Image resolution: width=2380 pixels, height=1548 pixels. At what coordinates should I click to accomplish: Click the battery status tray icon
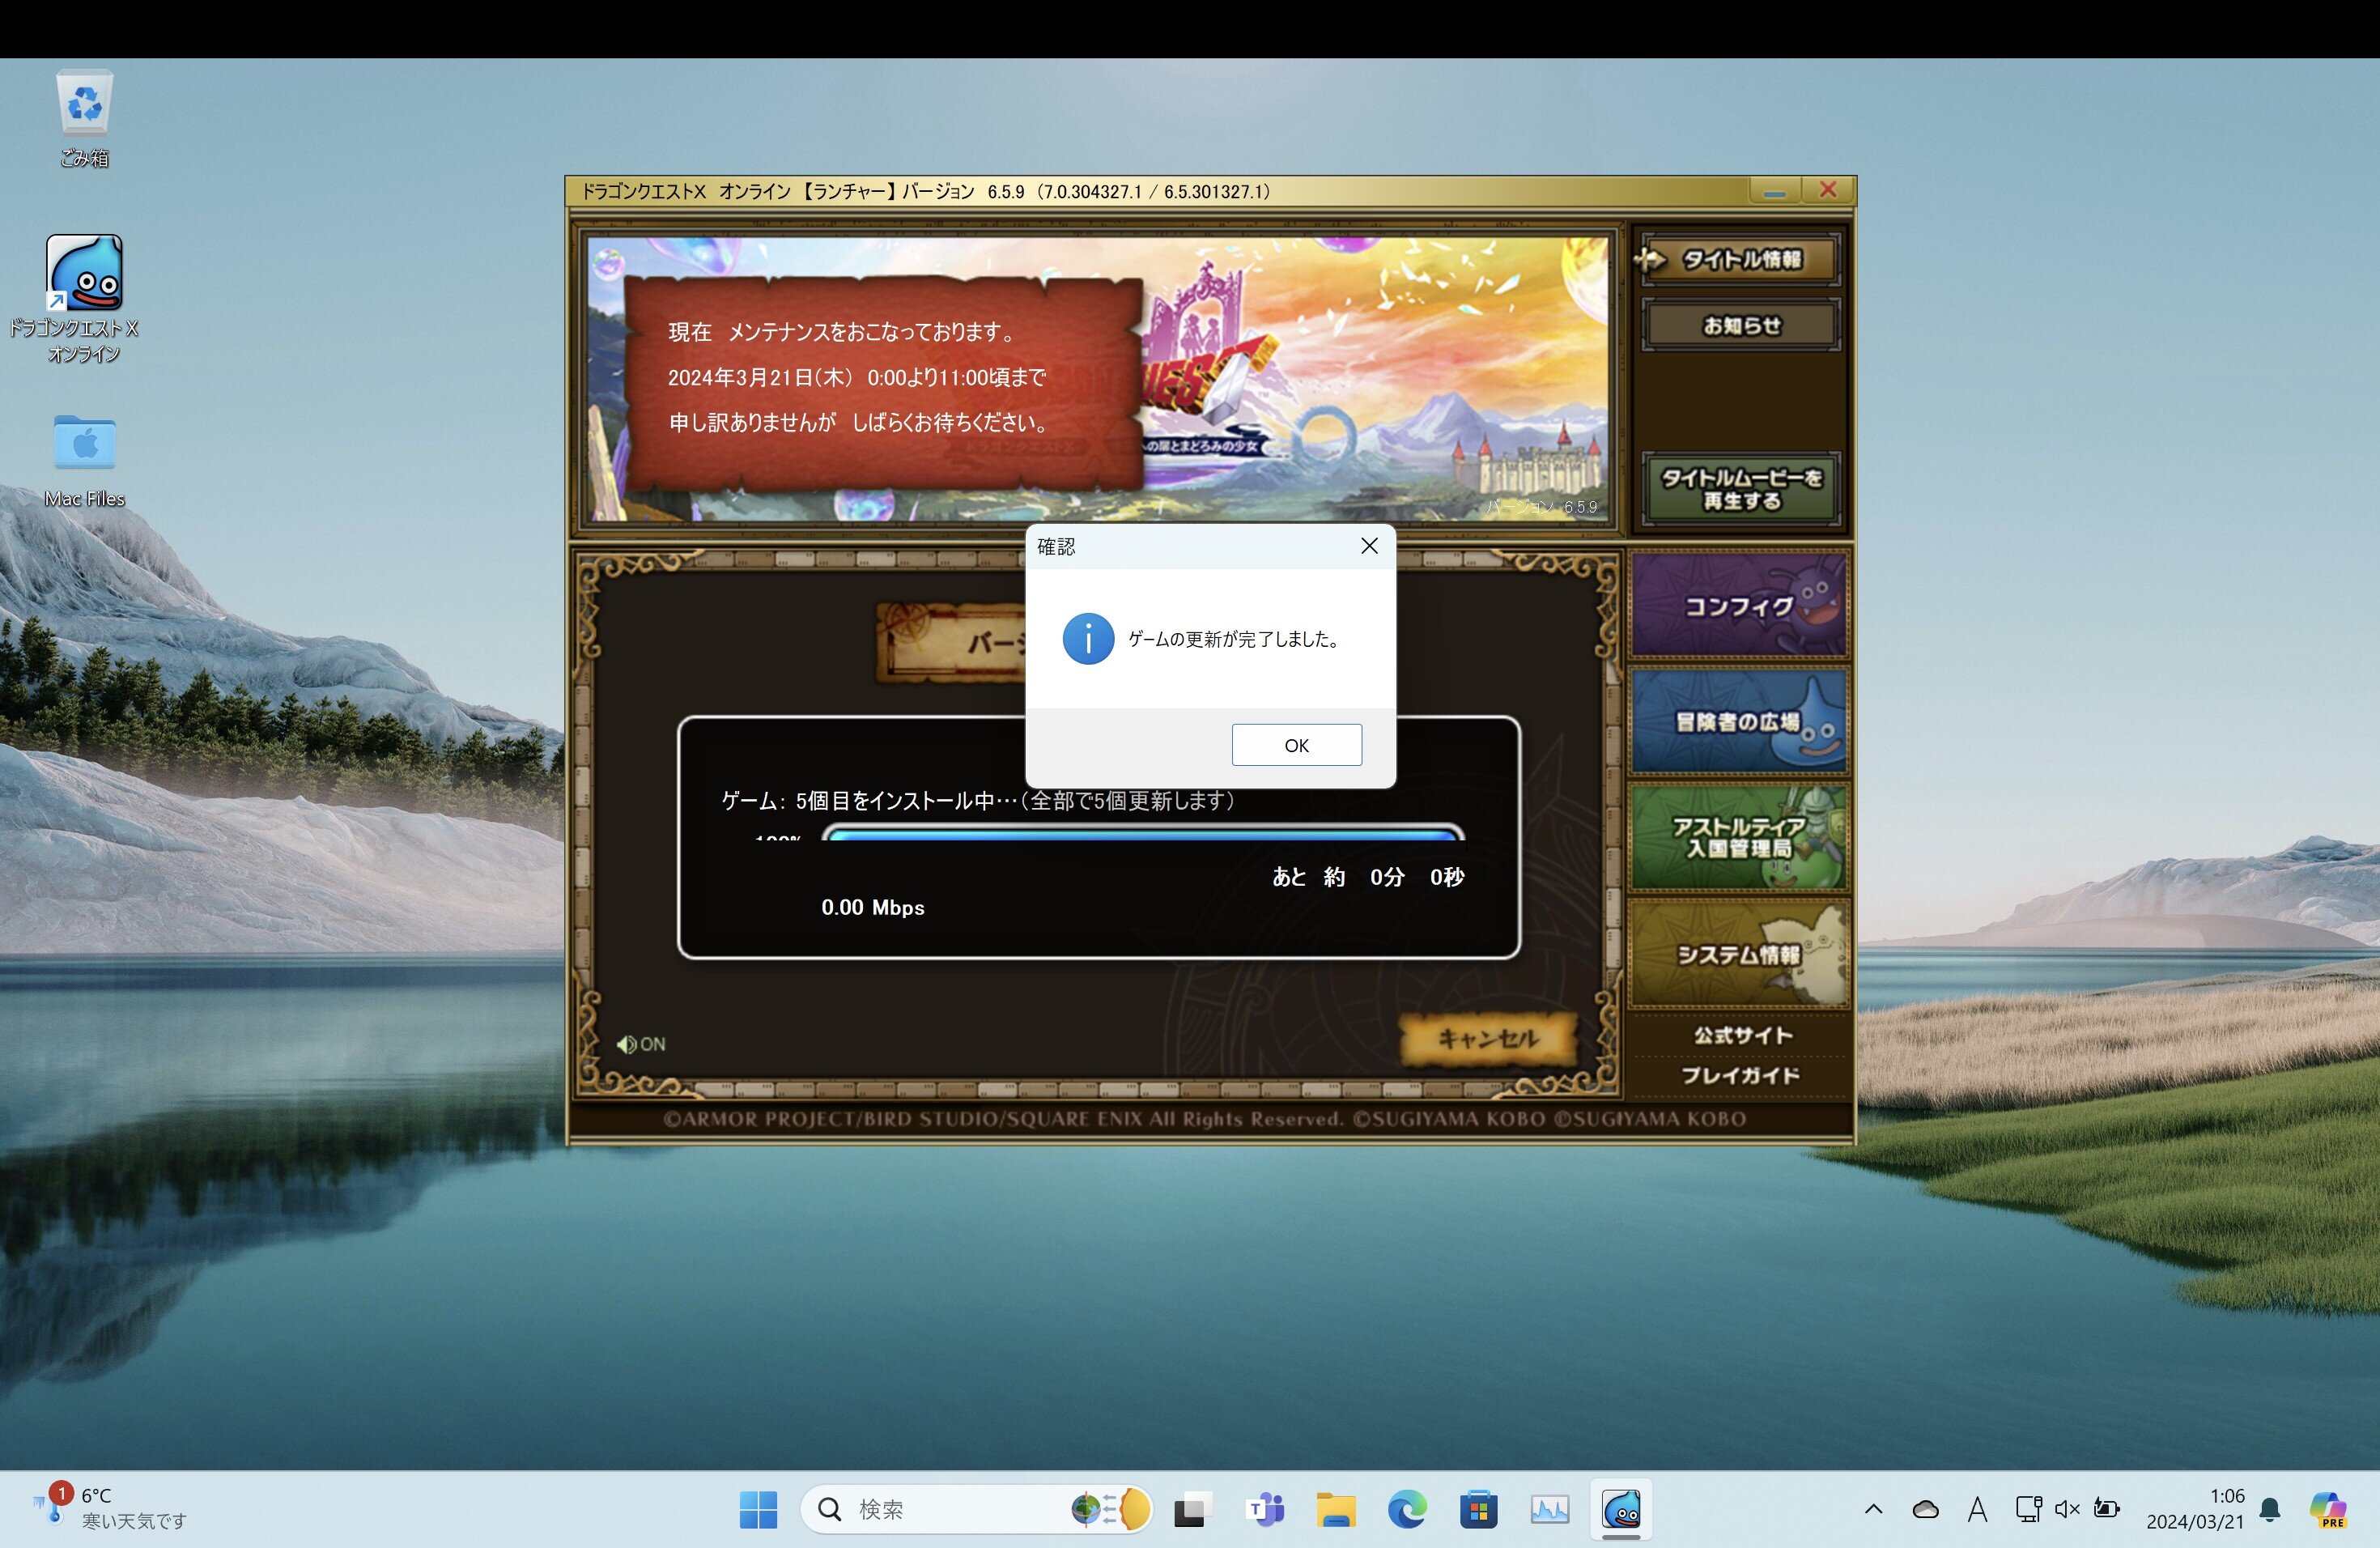pos(2107,1509)
